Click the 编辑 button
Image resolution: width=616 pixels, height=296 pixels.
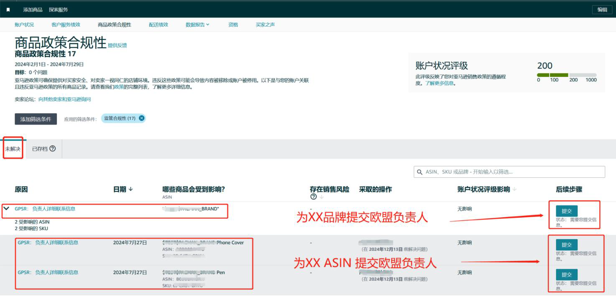(602, 10)
